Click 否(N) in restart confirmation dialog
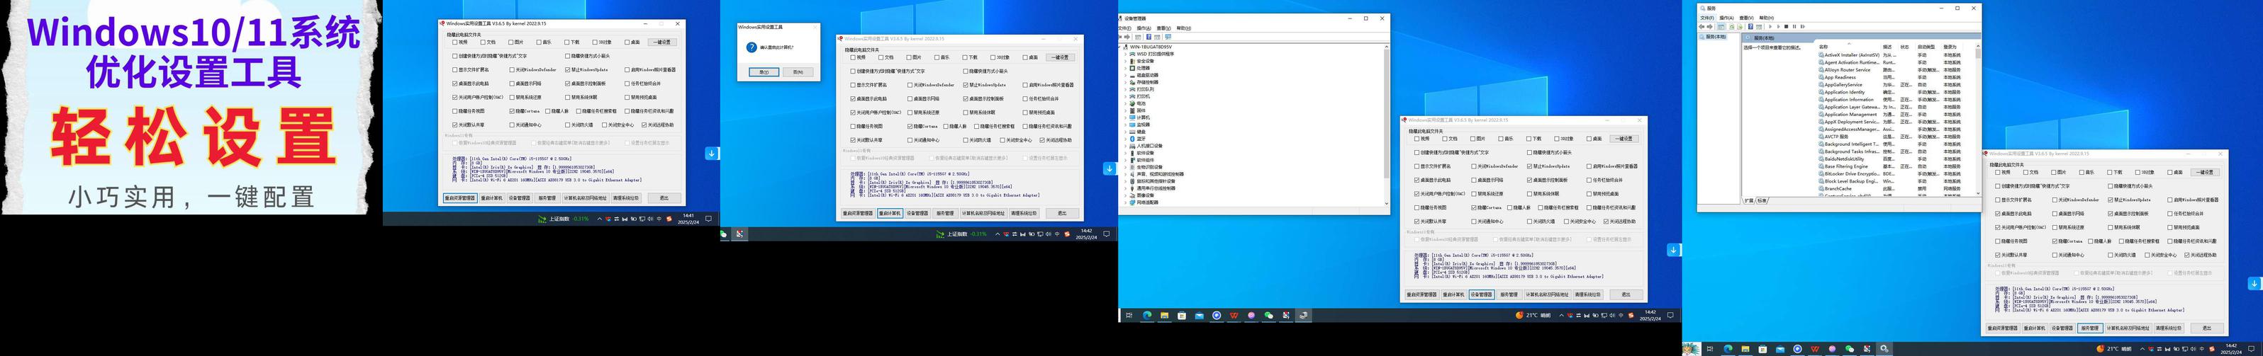Viewport: 2263px width, 356px height. tap(797, 72)
